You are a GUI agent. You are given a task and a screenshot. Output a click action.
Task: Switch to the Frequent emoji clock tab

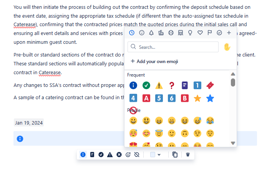point(132,33)
